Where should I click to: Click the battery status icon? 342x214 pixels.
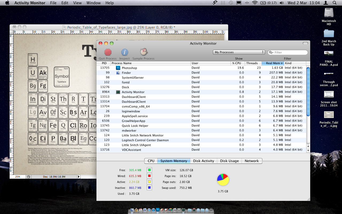[x=263, y=3]
